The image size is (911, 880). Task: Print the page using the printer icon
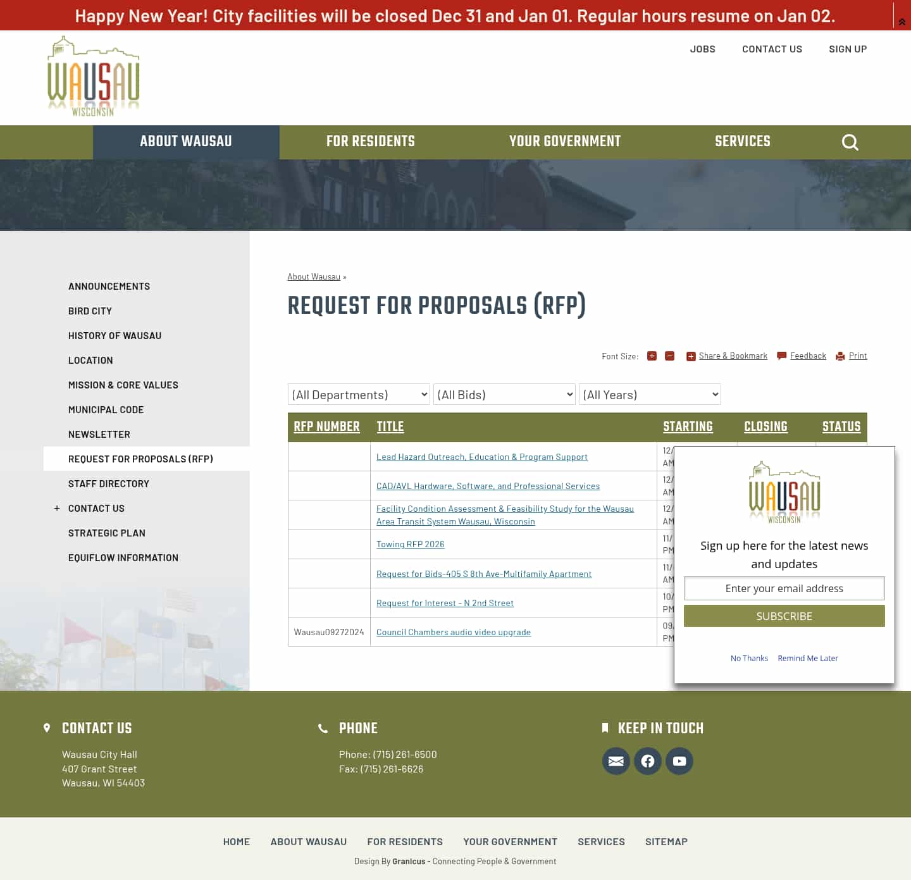(840, 356)
